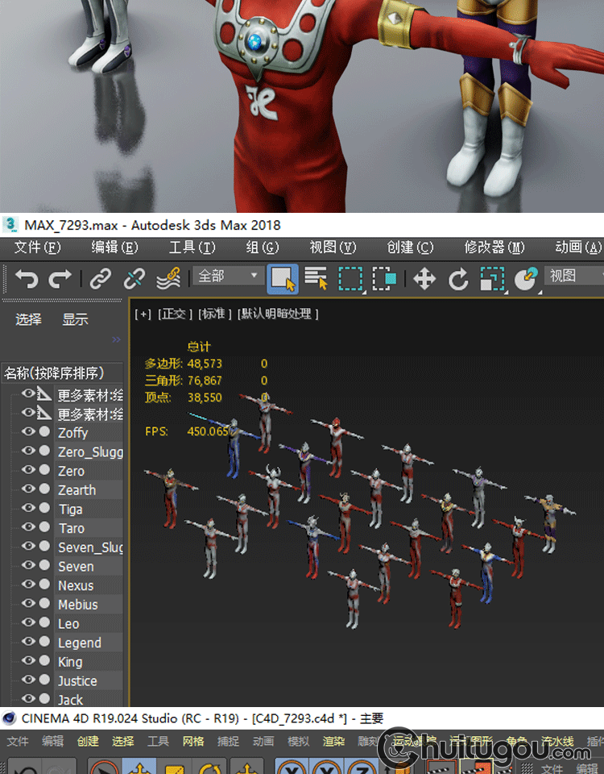Click the Bind to Space Warp icon
The height and width of the screenshot is (774, 604).
coord(168,279)
